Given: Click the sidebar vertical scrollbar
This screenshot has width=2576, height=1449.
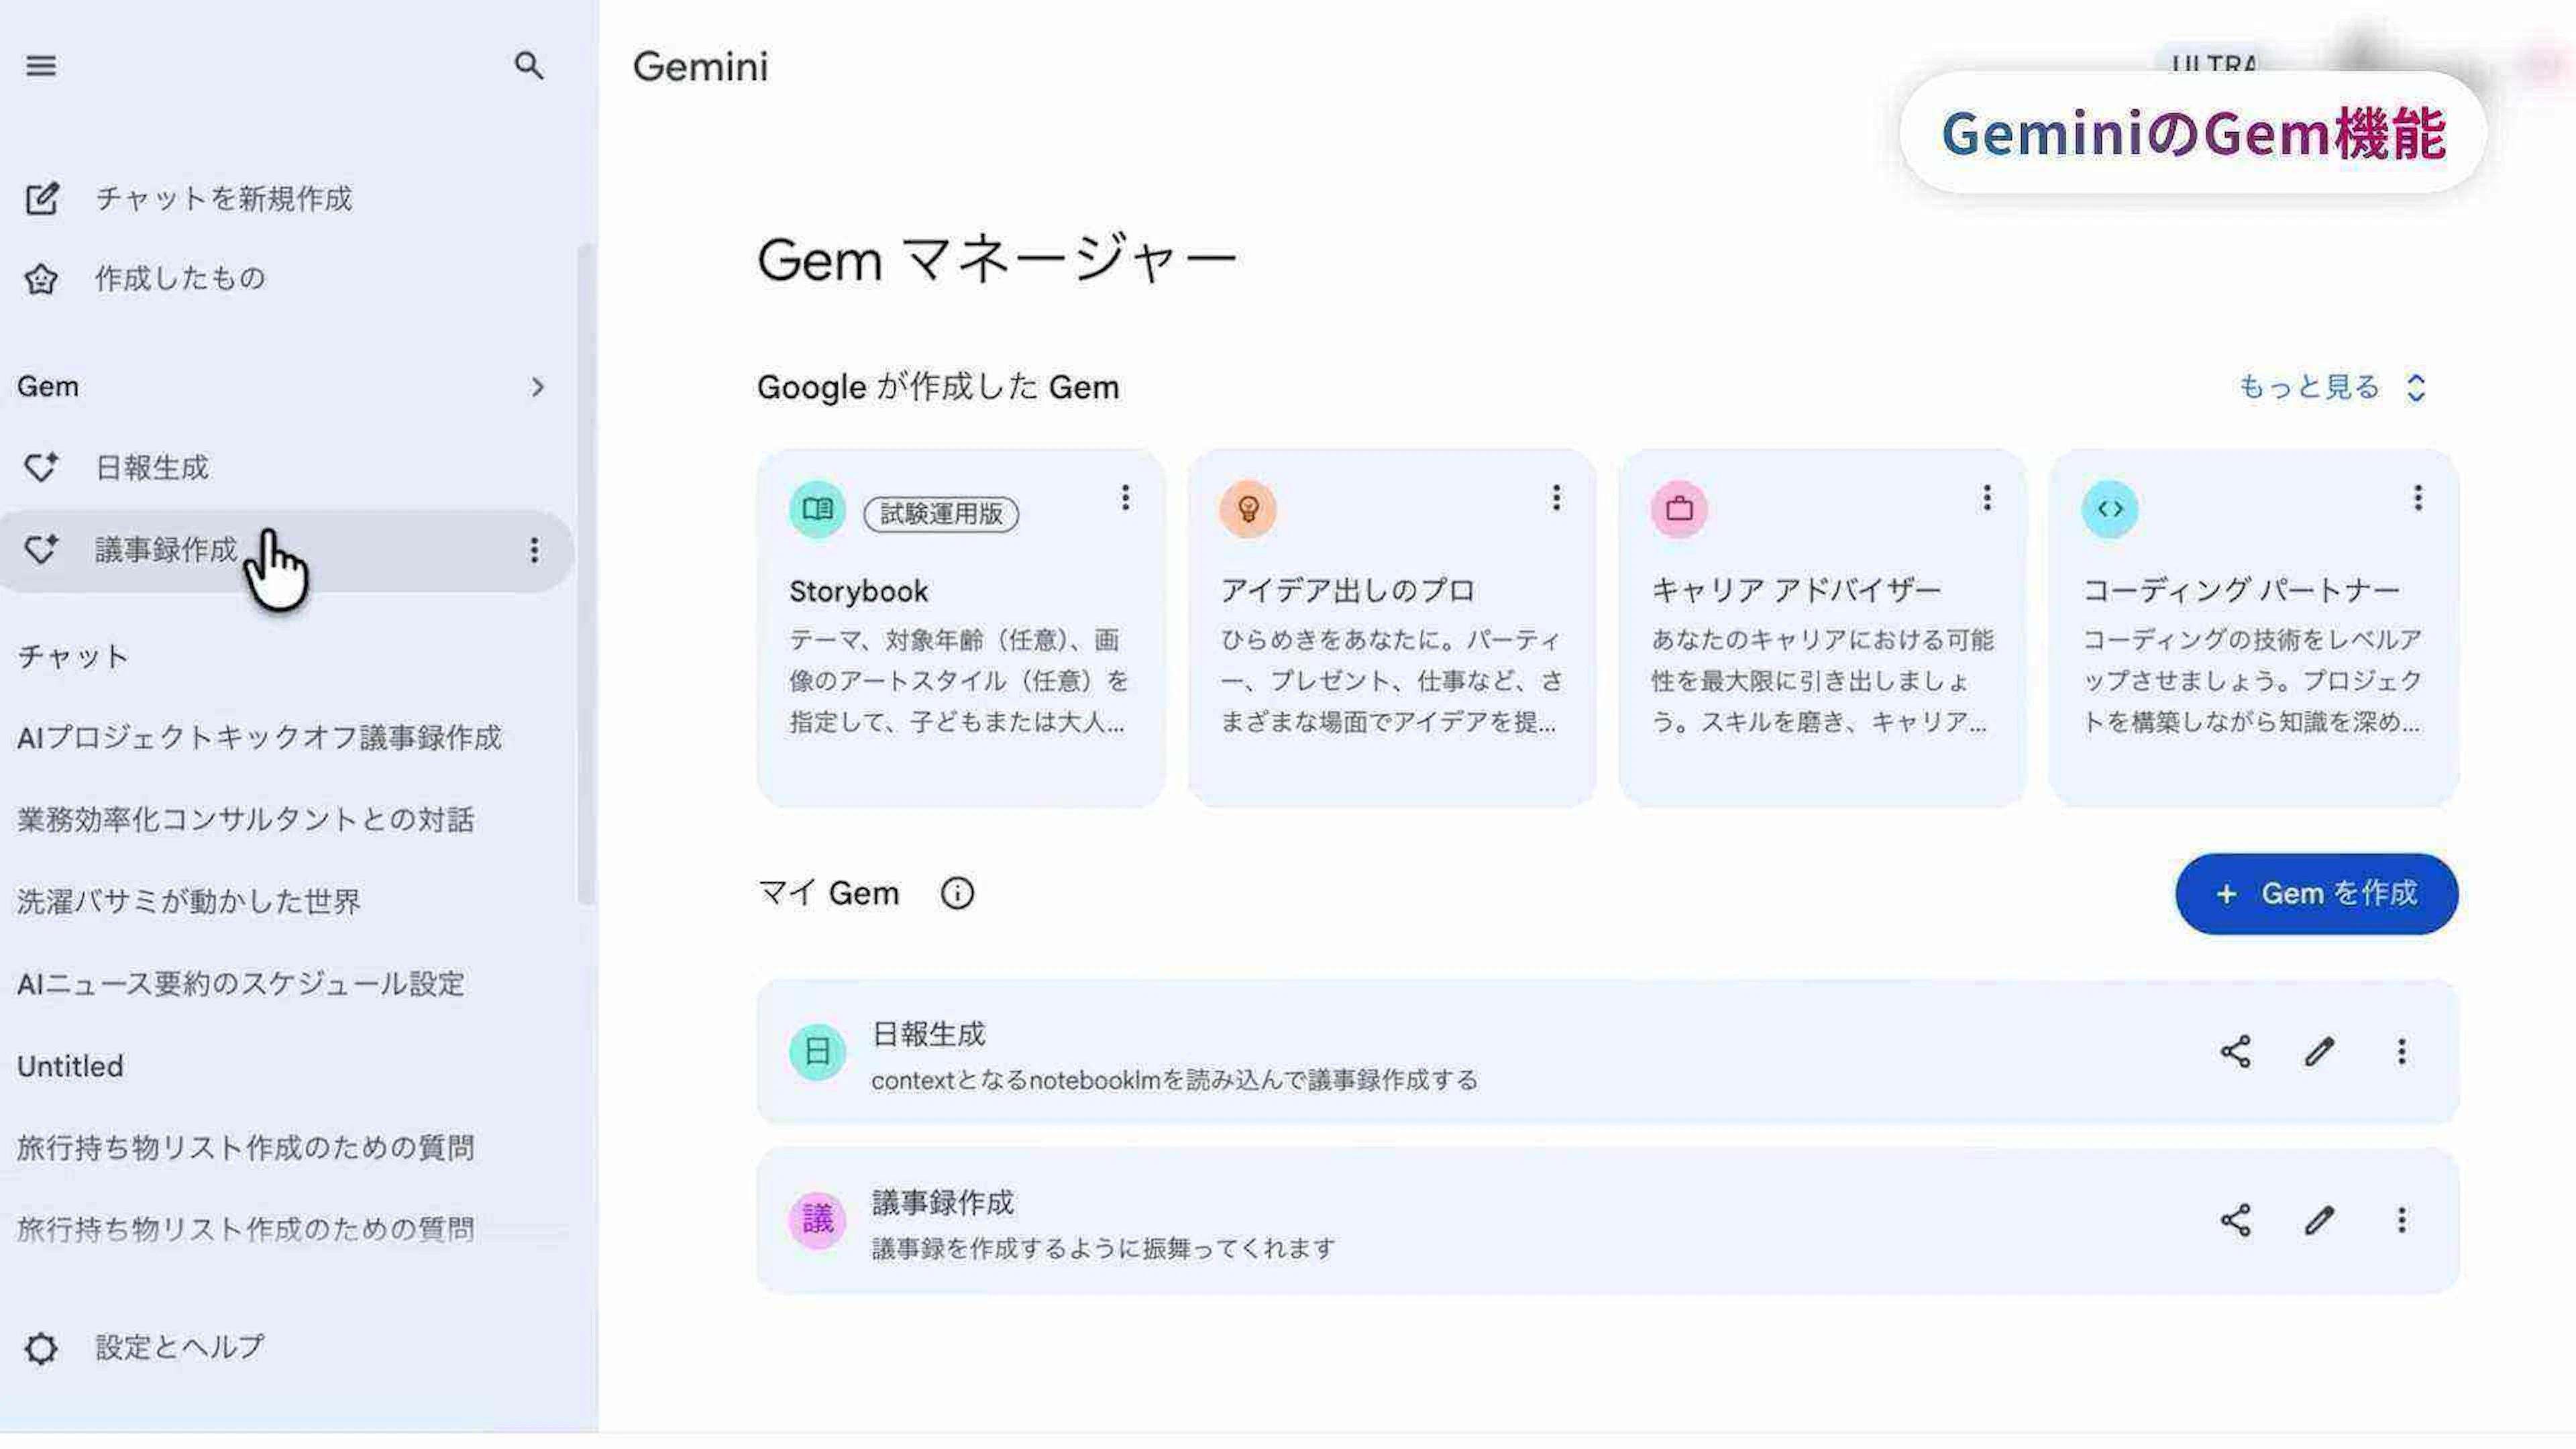Looking at the screenshot, I should 586,575.
